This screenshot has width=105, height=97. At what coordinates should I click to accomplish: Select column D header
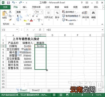tap(52, 35)
